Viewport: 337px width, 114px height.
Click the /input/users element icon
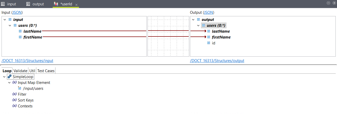[20, 88]
